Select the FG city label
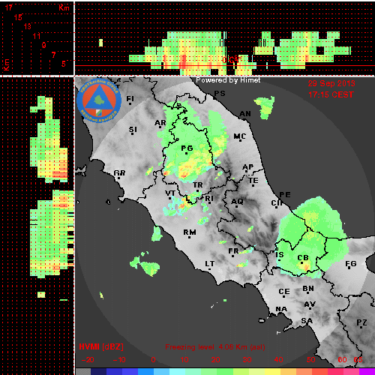Image resolution: width=375 pixels, height=375 pixels. coord(351,263)
